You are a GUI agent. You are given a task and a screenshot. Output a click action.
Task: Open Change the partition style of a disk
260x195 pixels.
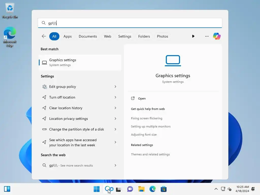click(80, 129)
